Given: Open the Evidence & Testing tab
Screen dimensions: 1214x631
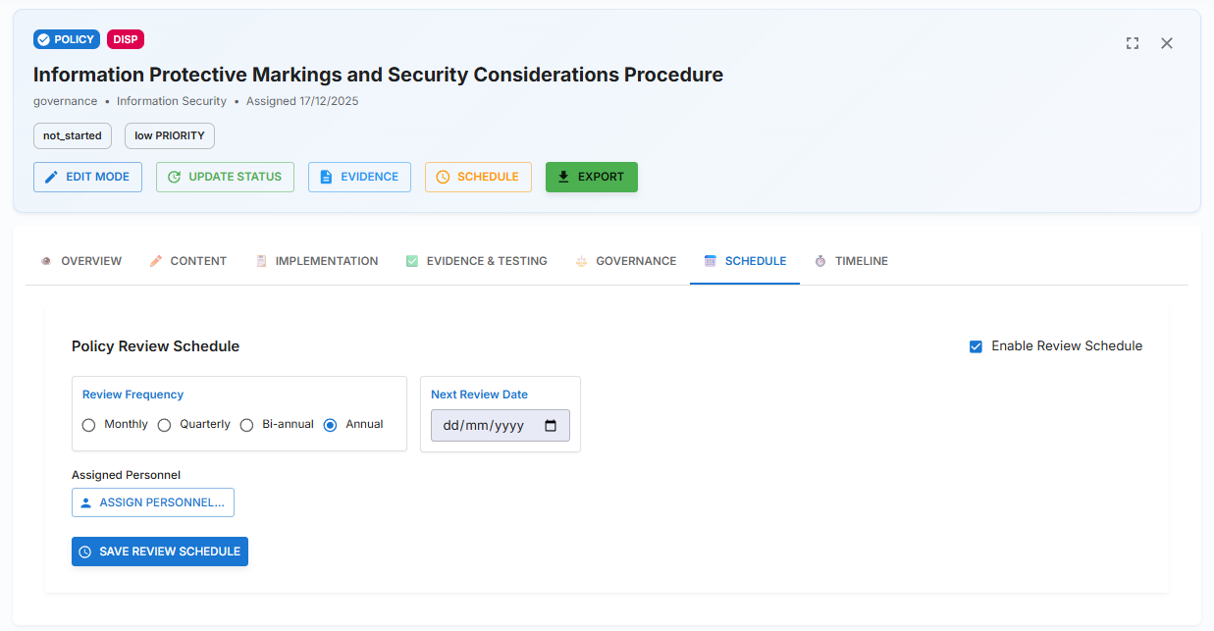Looking at the screenshot, I should coord(476,261).
